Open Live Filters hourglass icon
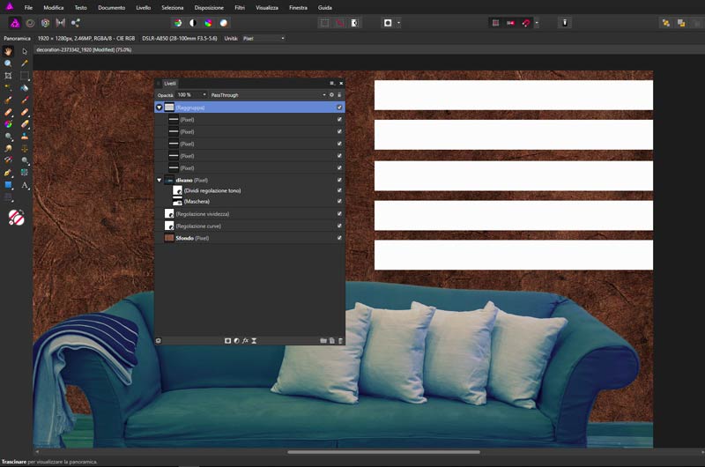 254,341
